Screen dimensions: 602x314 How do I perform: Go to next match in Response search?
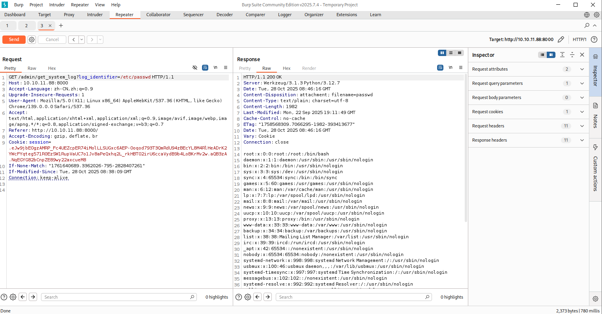click(x=268, y=297)
